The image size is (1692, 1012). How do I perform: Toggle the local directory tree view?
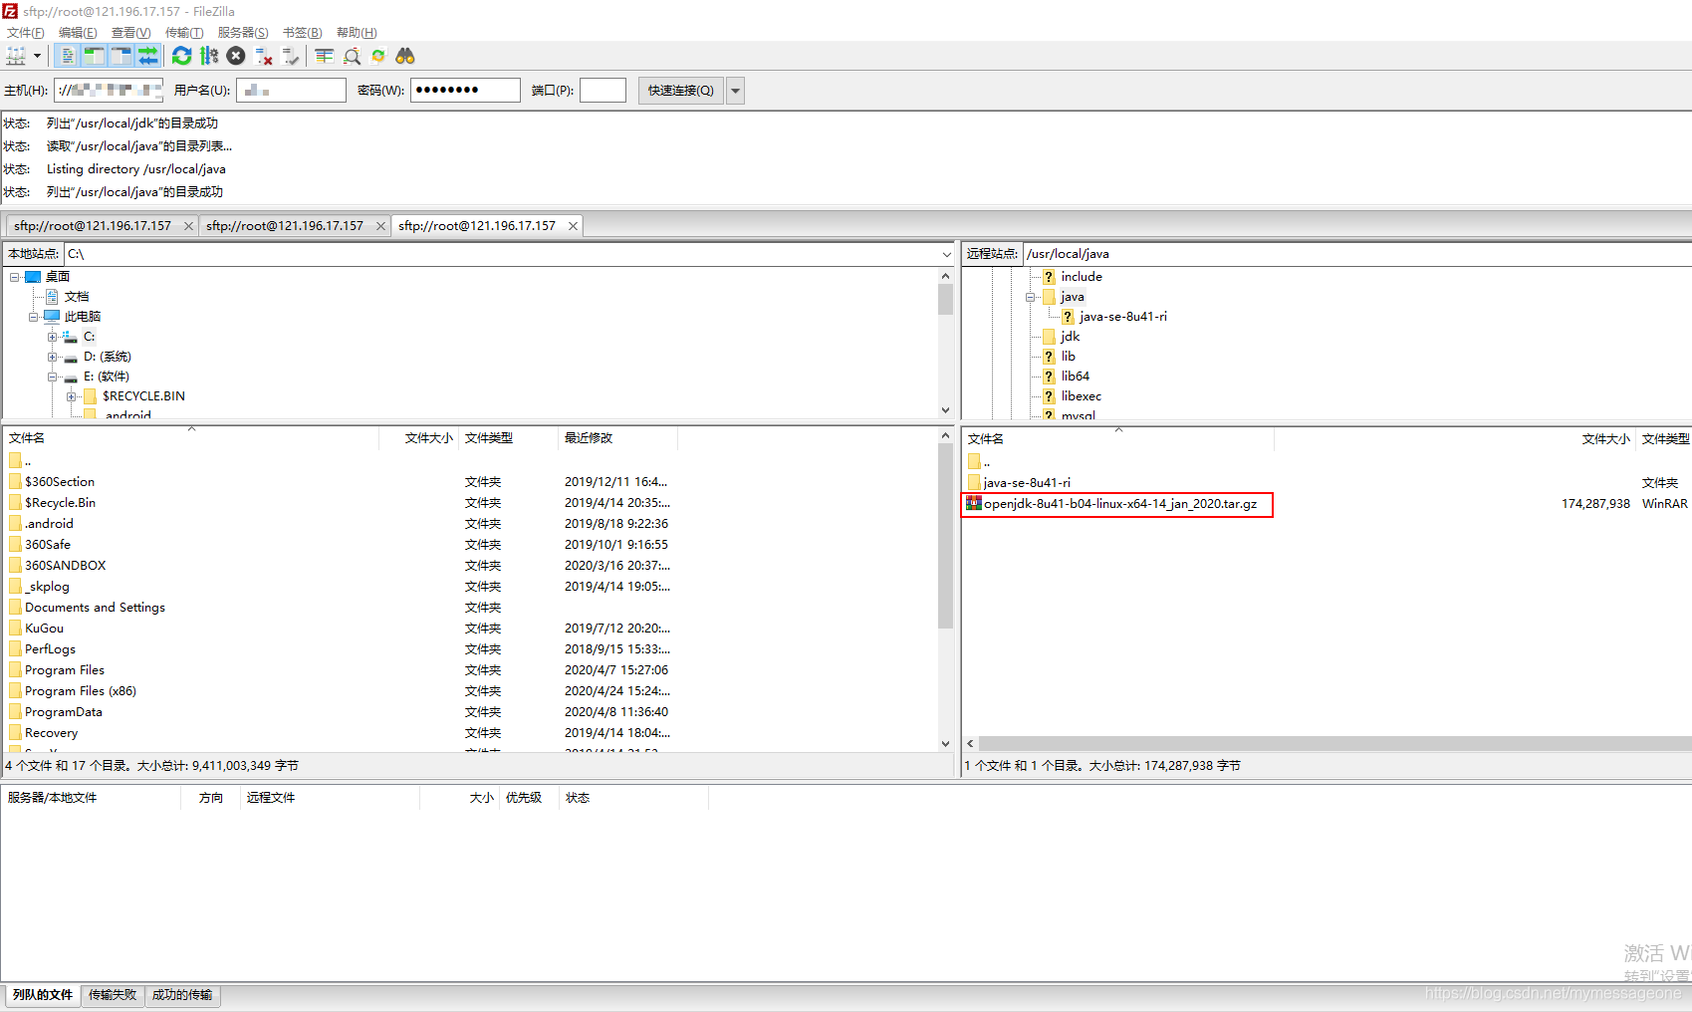point(93,56)
